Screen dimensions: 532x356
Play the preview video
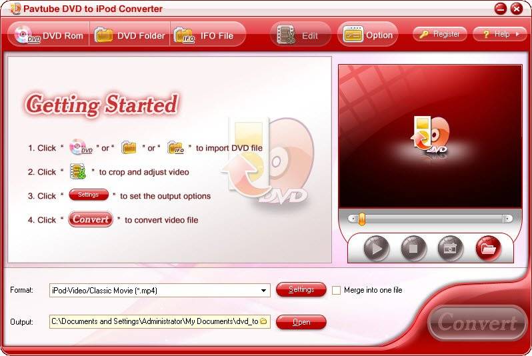point(376,249)
